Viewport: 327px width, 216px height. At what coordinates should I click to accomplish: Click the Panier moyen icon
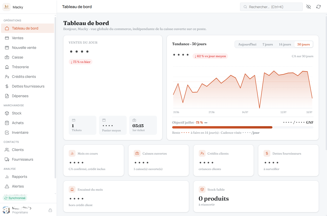[104, 120]
